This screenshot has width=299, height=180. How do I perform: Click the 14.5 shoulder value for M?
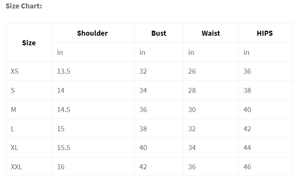[64, 110]
